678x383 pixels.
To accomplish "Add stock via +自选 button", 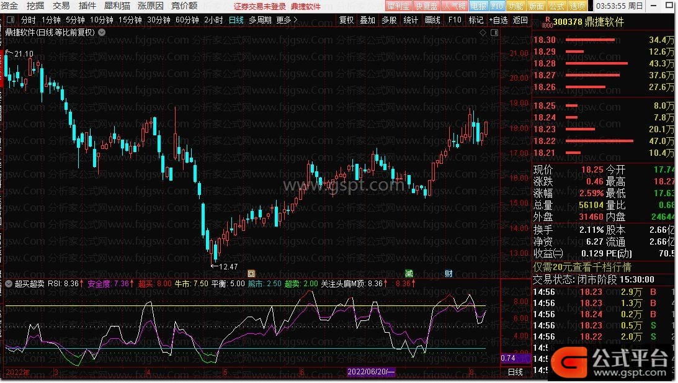I will coord(498,20).
